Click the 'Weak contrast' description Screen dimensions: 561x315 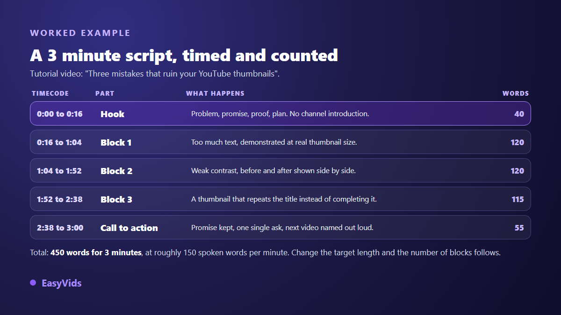coord(273,171)
